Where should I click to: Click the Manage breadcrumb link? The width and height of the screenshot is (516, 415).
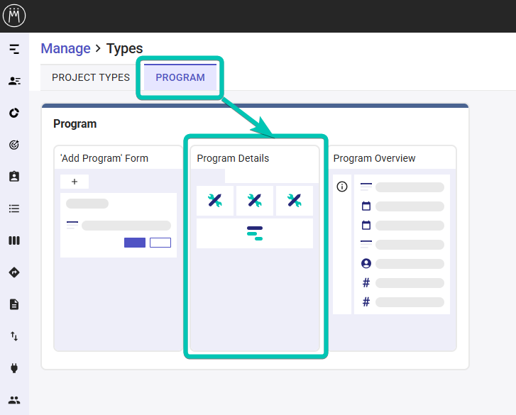point(65,48)
